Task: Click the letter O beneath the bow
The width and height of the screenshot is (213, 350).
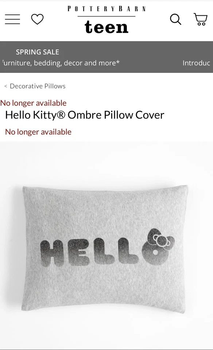Action: (155, 252)
